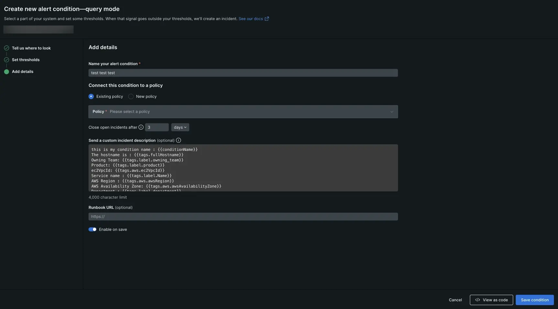Click the Cancel button
This screenshot has width=558, height=309.
point(455,300)
